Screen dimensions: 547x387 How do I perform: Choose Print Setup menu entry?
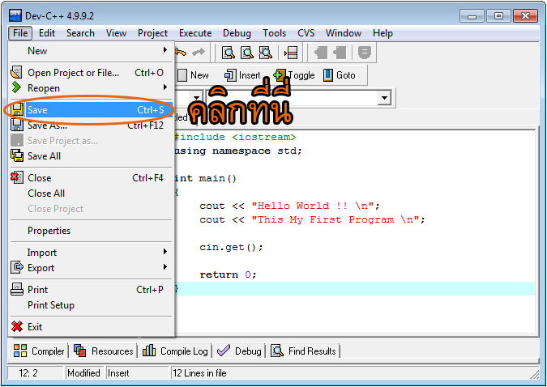(x=92, y=305)
